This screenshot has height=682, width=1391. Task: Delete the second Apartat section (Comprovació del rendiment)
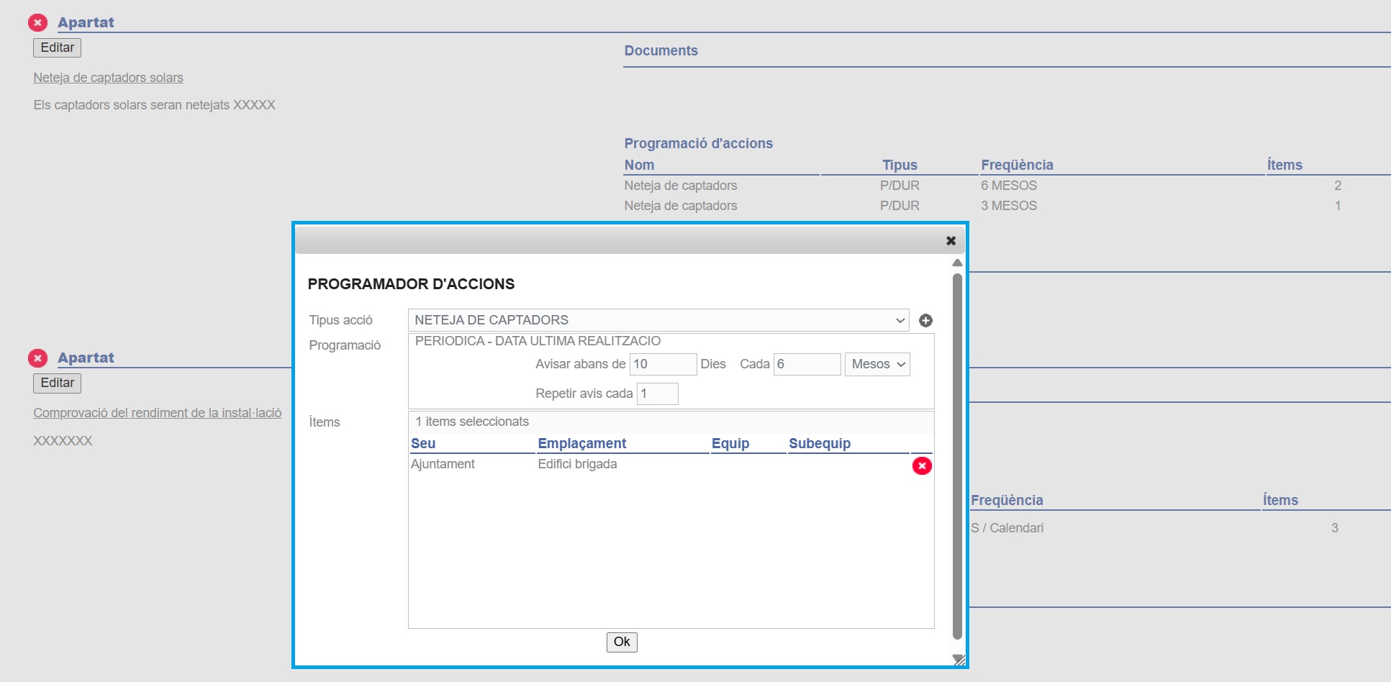click(x=38, y=358)
